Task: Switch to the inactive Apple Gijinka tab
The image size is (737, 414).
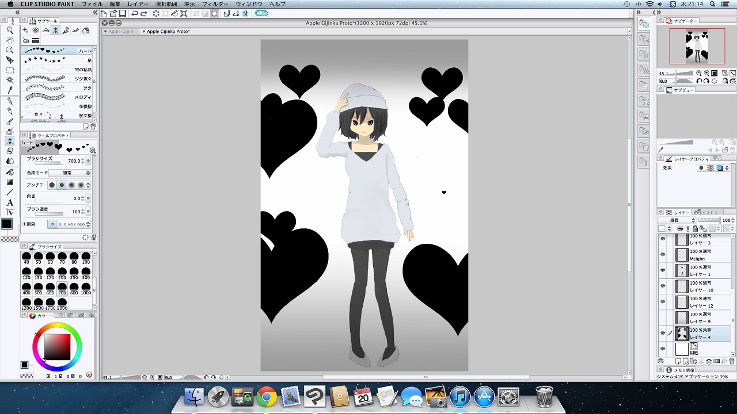Action: (123, 32)
